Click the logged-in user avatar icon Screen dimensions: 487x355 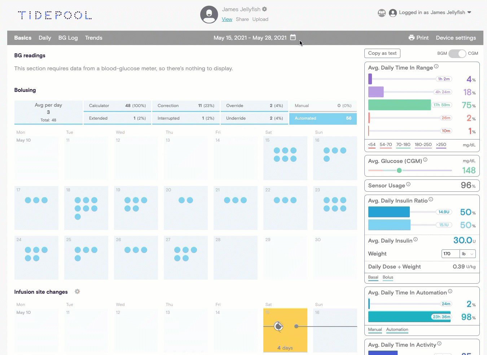pyautogui.click(x=393, y=13)
